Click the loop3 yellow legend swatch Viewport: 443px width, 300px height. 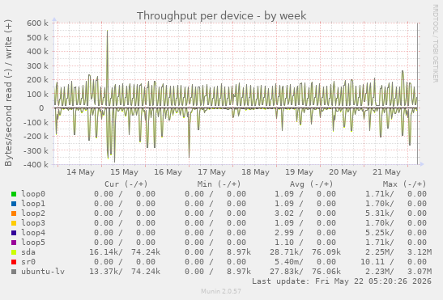[x=14, y=223]
